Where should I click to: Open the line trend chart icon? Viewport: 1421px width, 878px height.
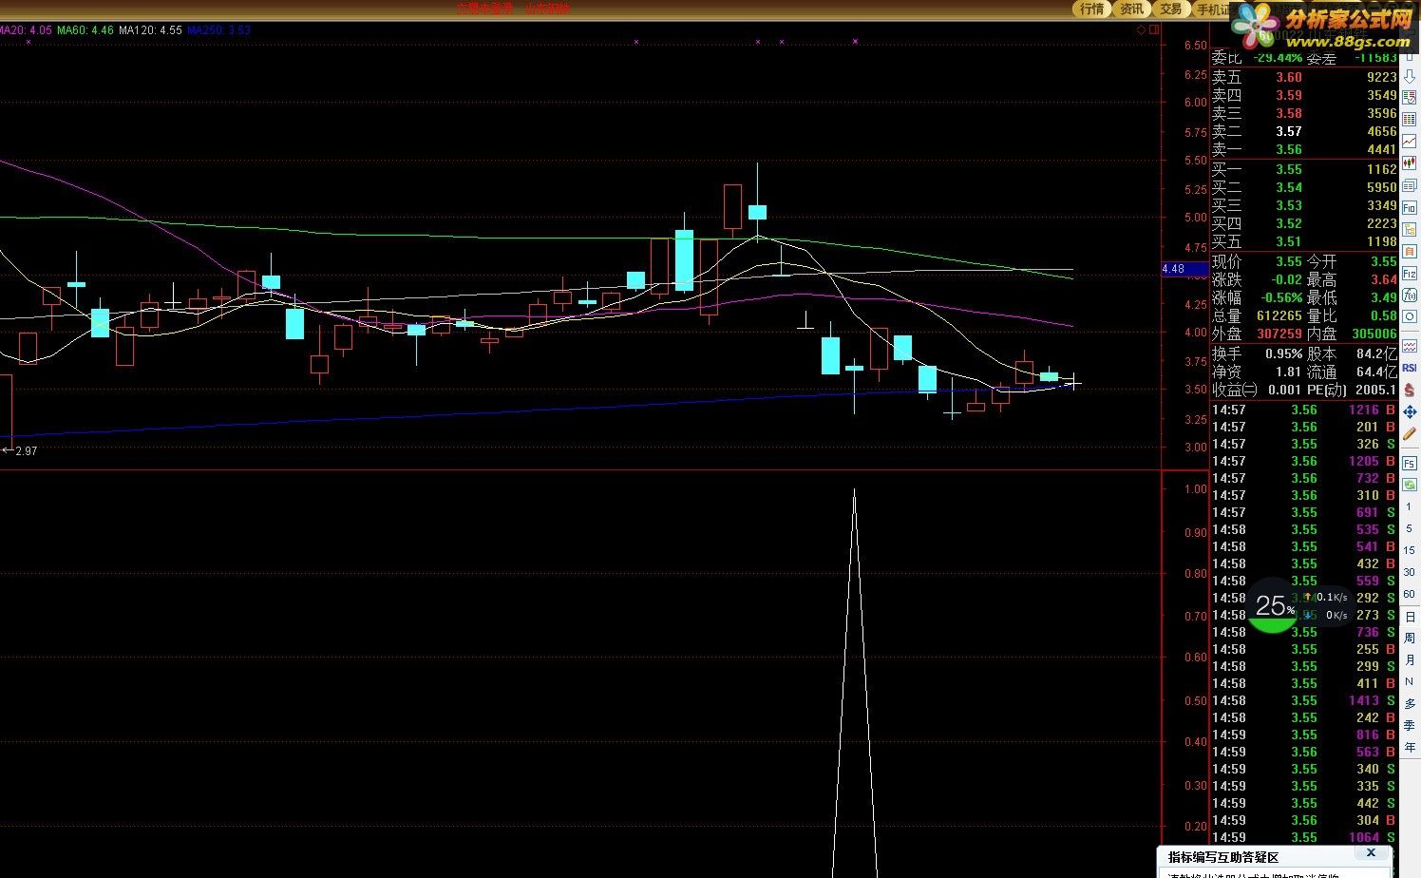coord(1410,142)
